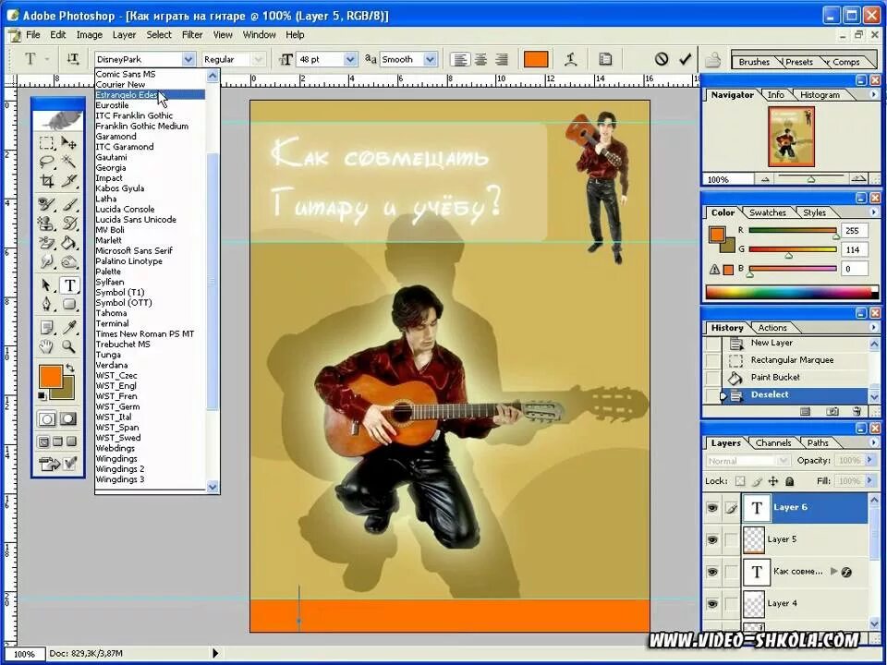Select the Crop tool
The width and height of the screenshot is (887, 665).
coord(46,181)
